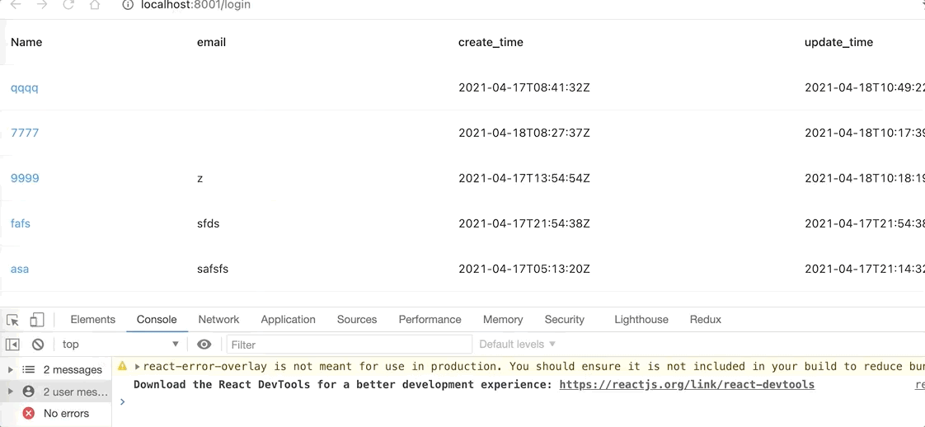Open the reactjs.org react-devtools link
The image size is (925, 427).
pos(687,385)
